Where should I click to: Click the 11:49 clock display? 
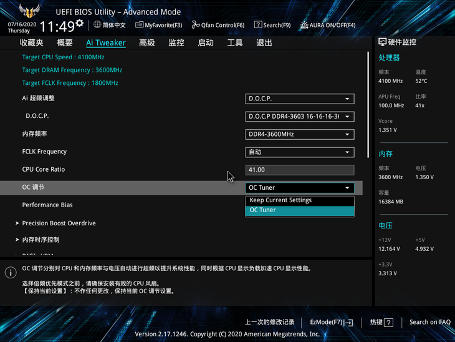click(57, 27)
